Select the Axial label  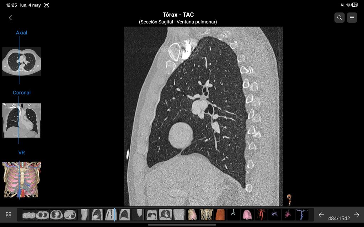22,33
